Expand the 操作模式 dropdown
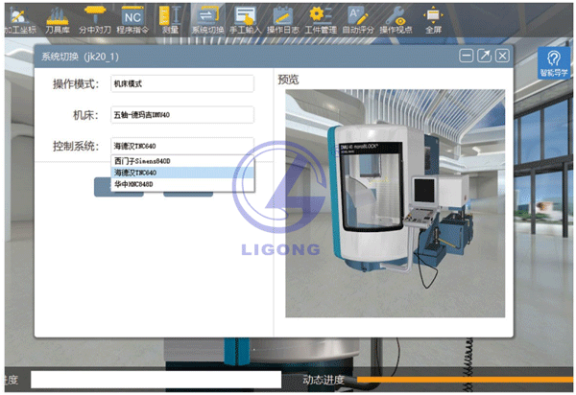Viewport: 576px width, 395px height. click(180, 83)
